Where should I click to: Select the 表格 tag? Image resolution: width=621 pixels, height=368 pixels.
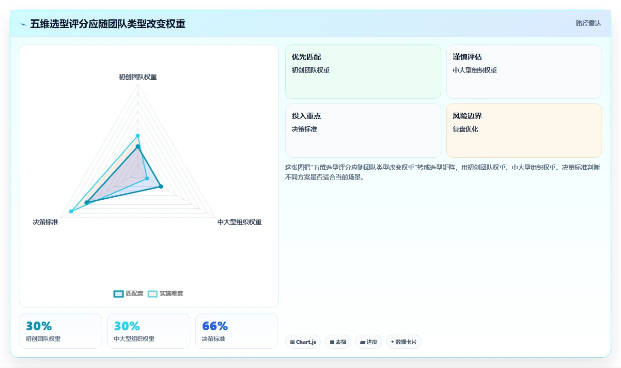338,342
